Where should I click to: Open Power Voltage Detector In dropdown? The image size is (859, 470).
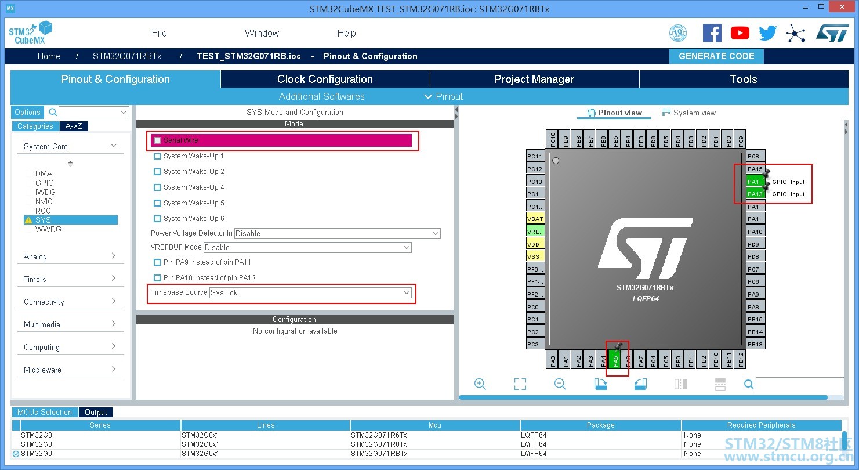[x=338, y=233]
